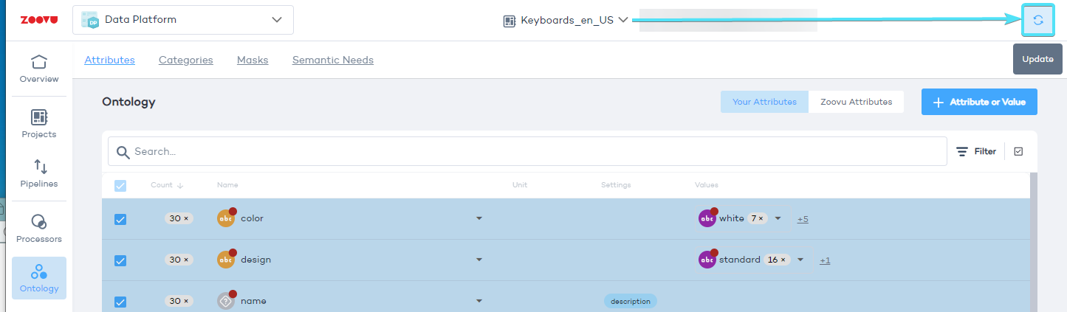Image resolution: width=1067 pixels, height=312 pixels.
Task: Click the color attribute type icon
Action: (226, 218)
